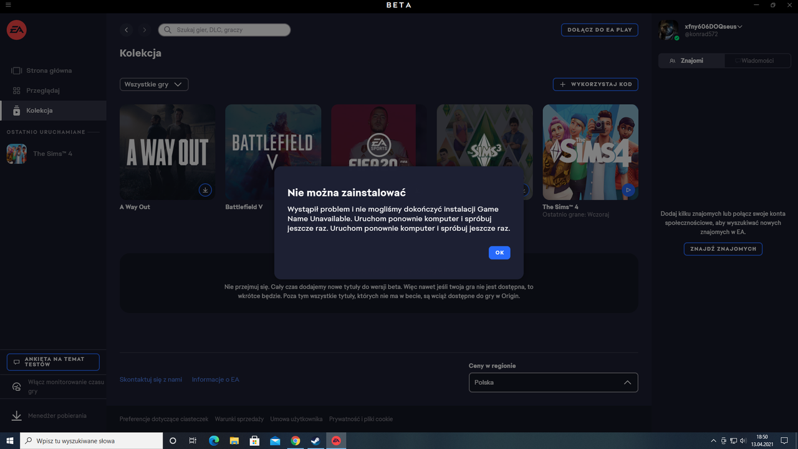Viewport: 798px width, 449px height.
Task: Click the 'Nie można zainstalować' dialog heading
Action: coord(347,193)
